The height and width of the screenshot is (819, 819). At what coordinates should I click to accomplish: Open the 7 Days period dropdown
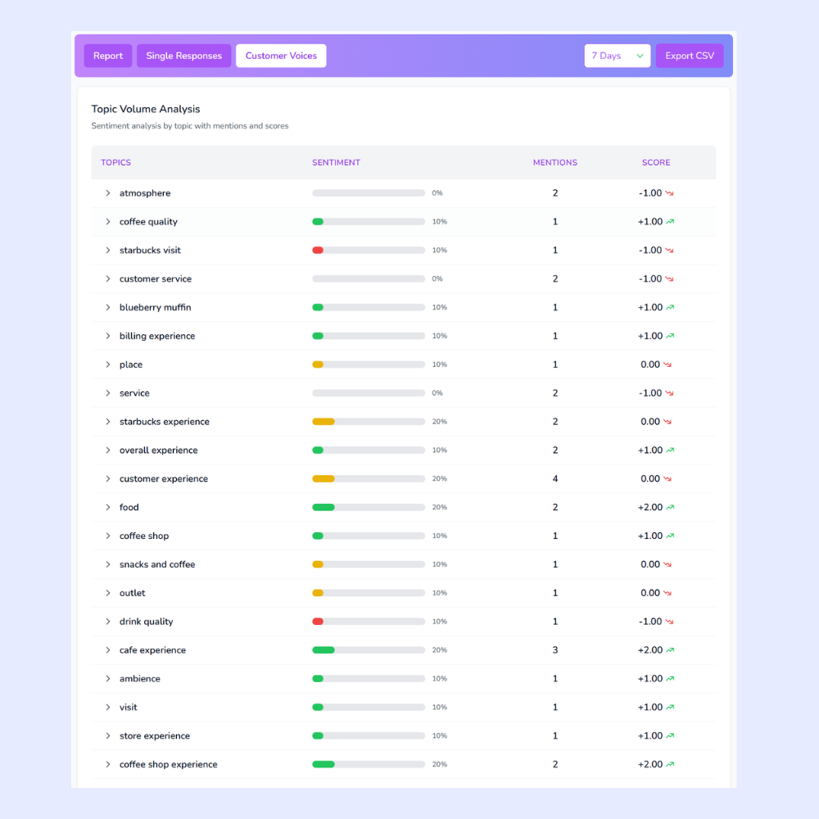tap(617, 56)
